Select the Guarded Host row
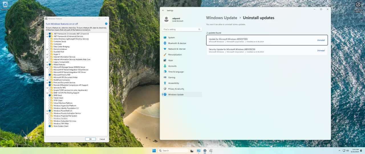The width and height of the screenshot is (365, 154). (59, 52)
